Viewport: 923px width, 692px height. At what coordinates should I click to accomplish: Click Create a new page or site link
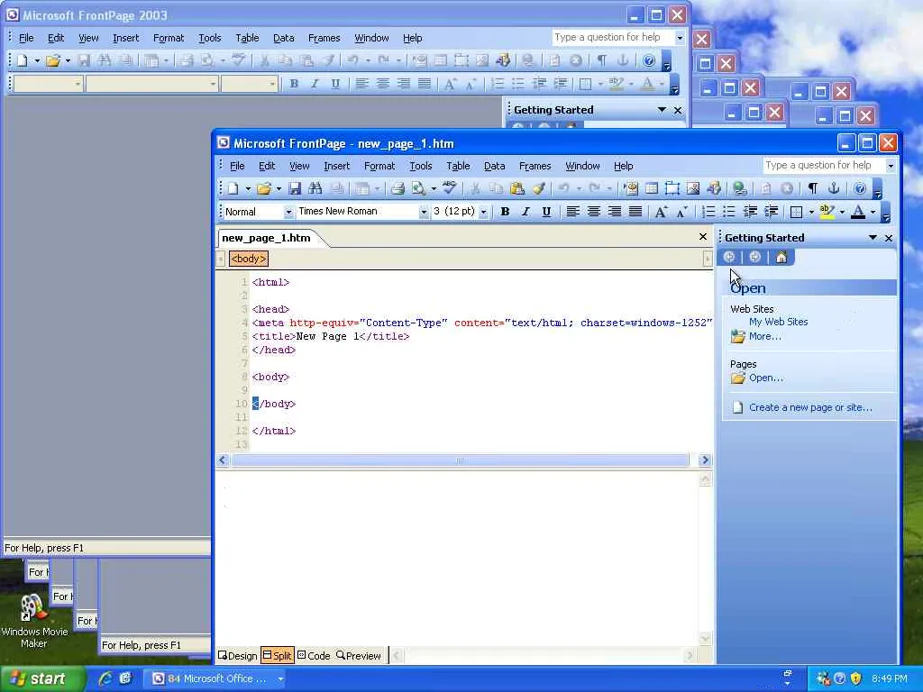[810, 407]
